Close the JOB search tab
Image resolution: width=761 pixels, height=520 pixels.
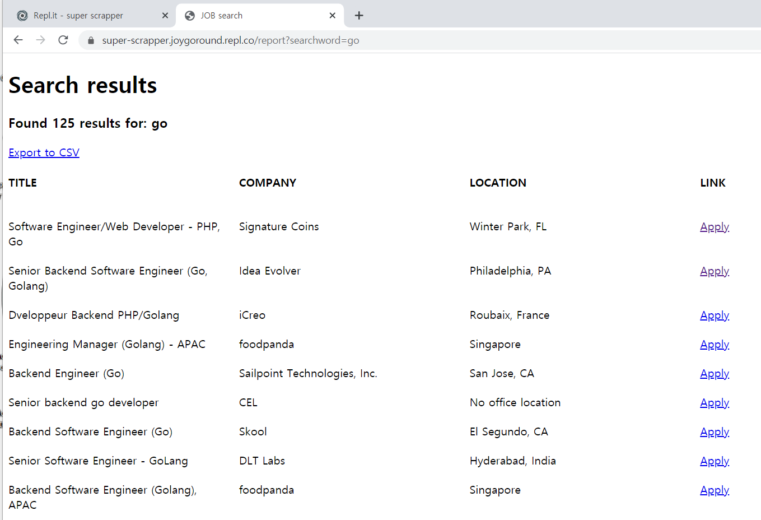coord(333,16)
